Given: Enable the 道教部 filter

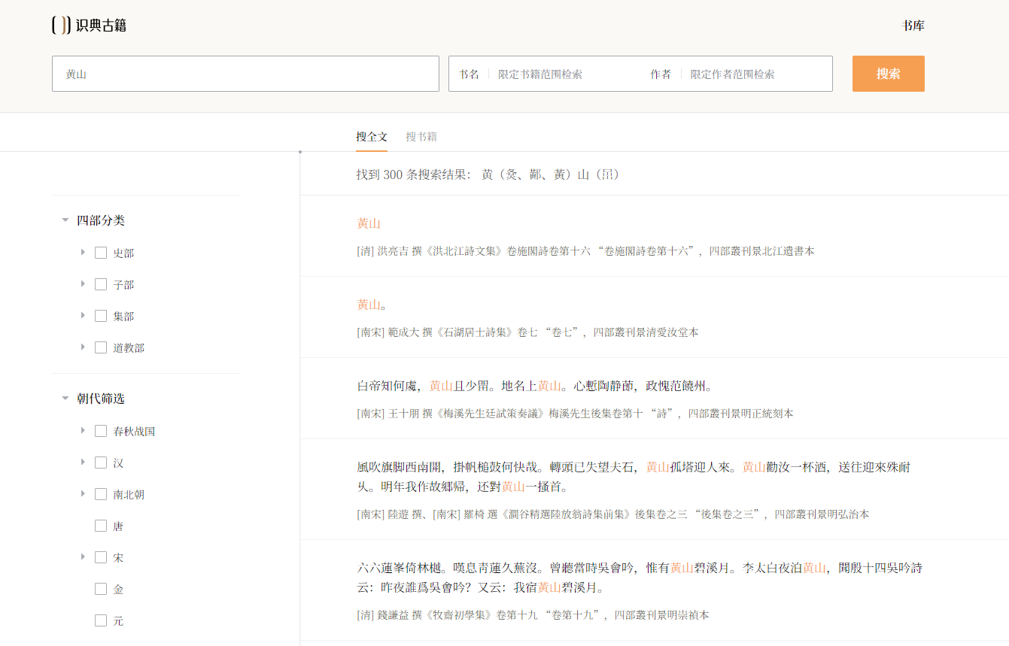Looking at the screenshot, I should tap(101, 347).
